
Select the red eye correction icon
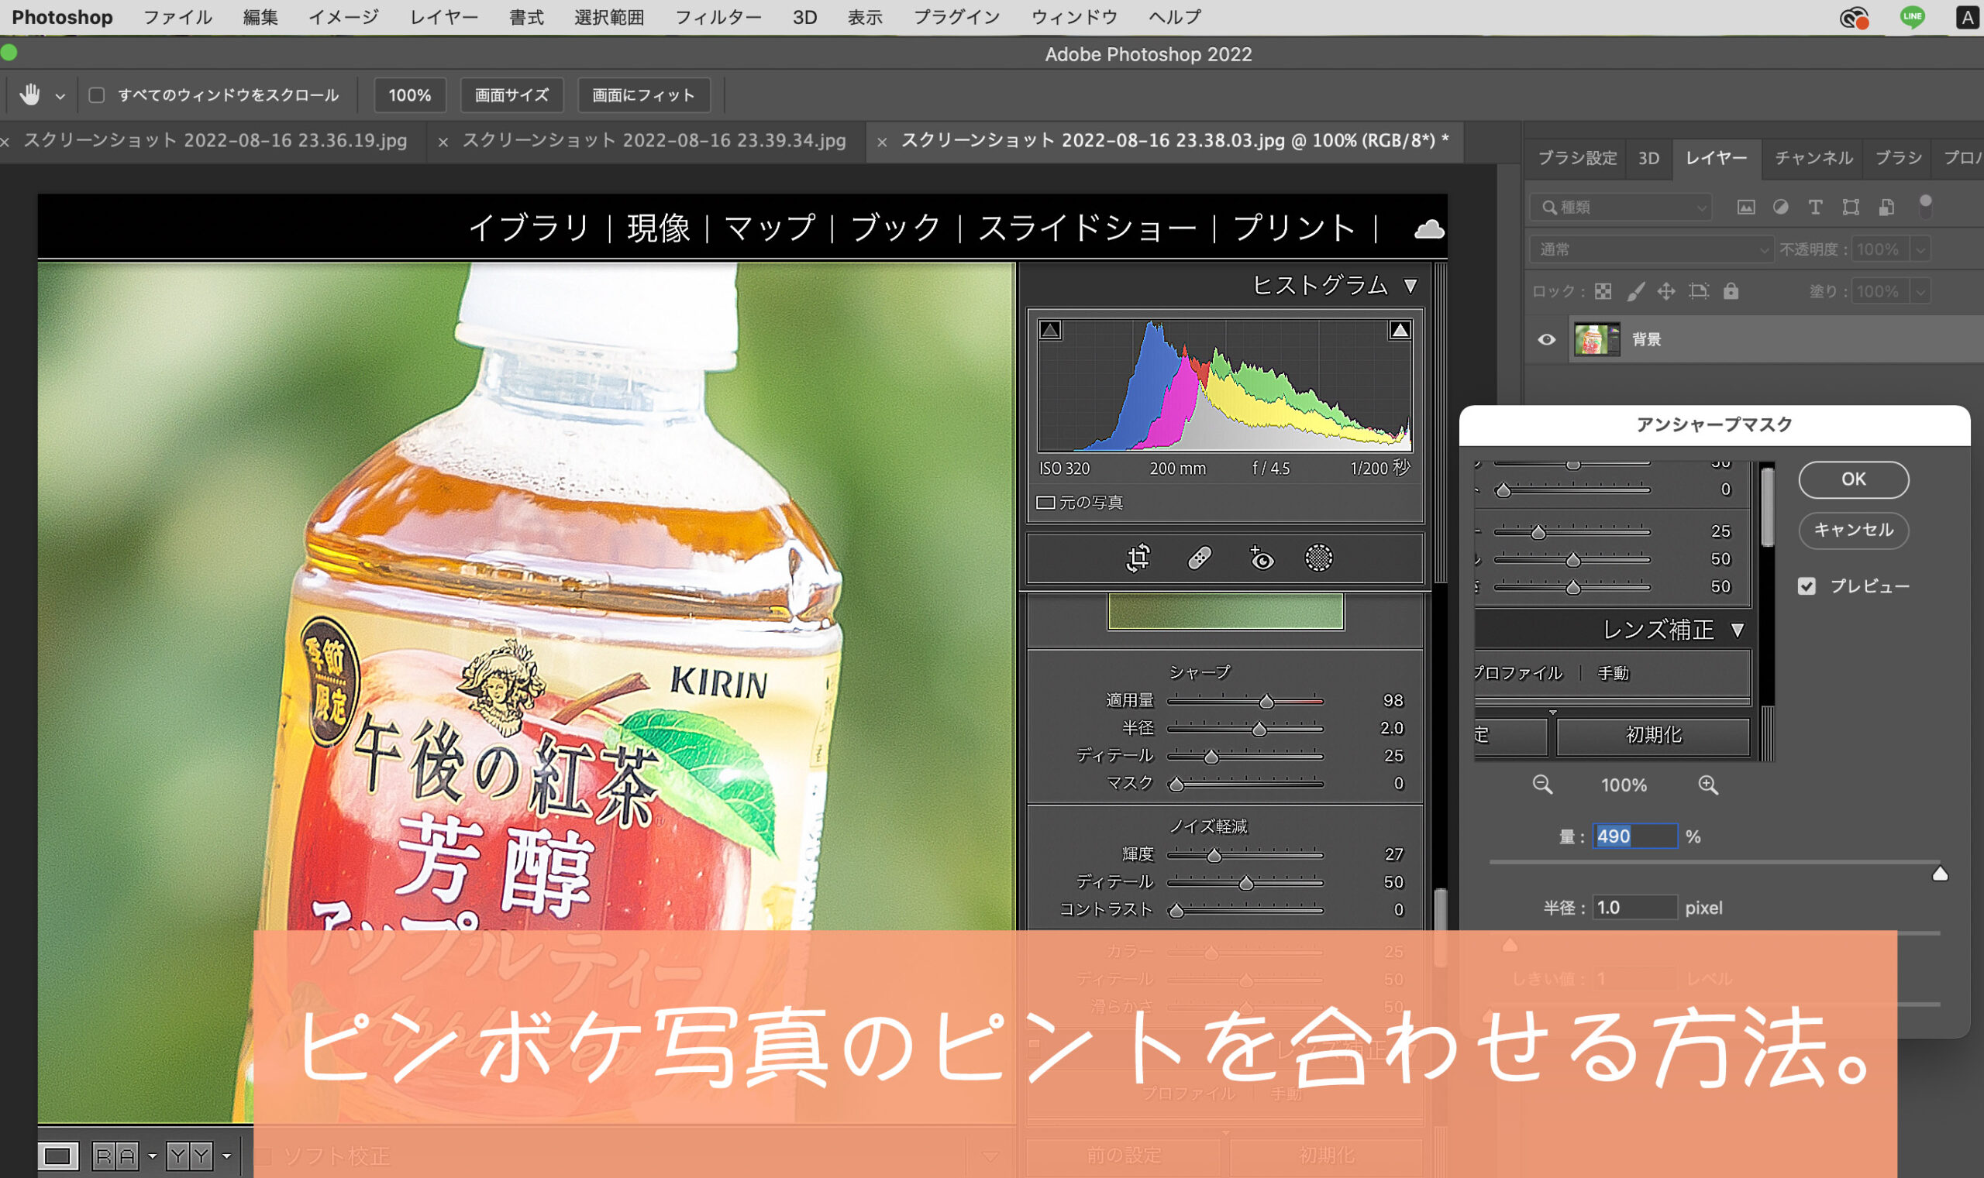tap(1261, 558)
